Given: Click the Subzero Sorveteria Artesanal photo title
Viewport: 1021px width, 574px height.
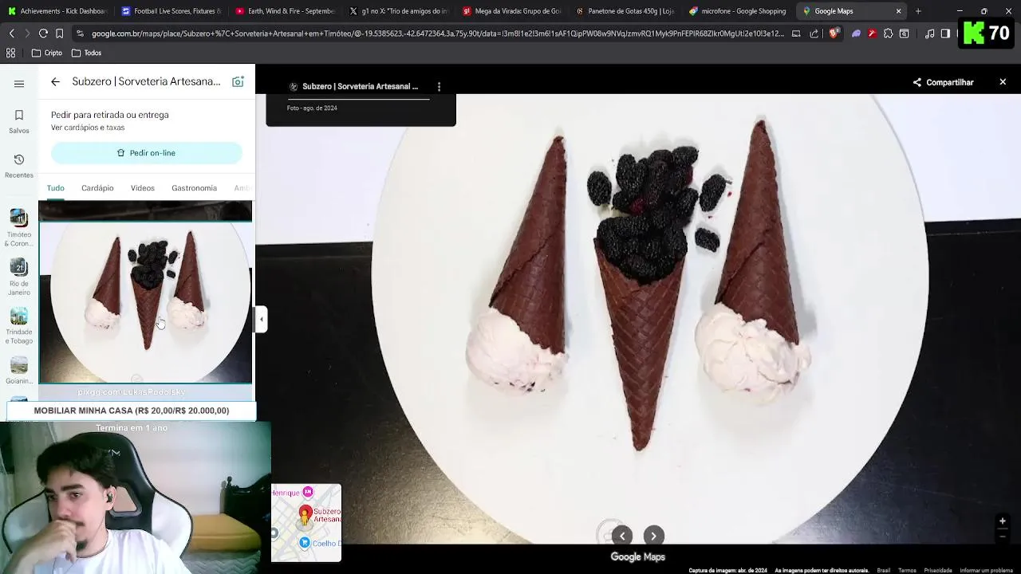Looking at the screenshot, I should click(x=360, y=86).
